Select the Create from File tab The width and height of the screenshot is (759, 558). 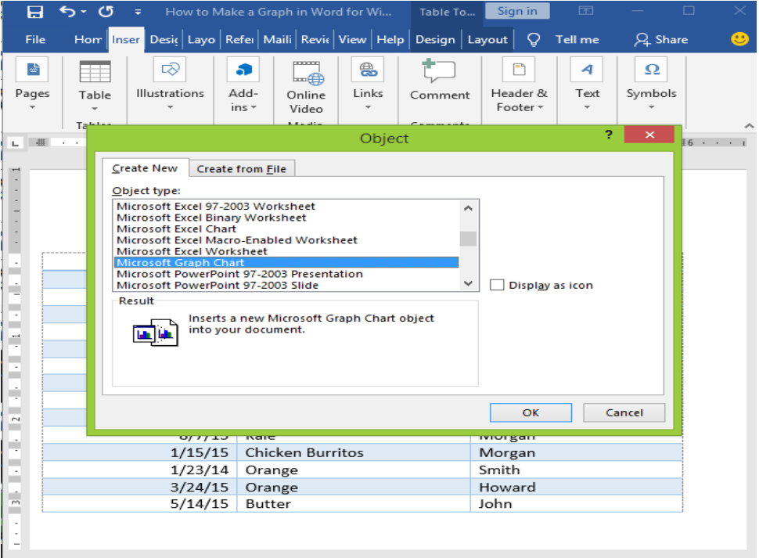tap(242, 169)
